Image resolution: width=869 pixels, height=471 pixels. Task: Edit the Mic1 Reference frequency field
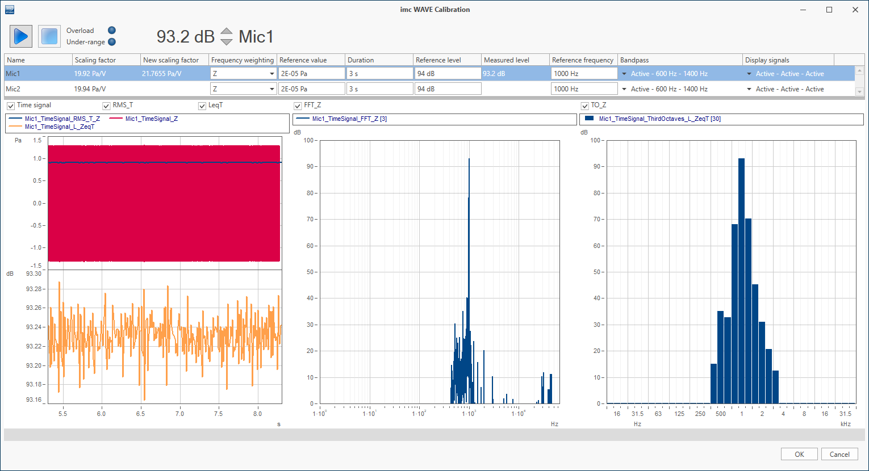(583, 74)
